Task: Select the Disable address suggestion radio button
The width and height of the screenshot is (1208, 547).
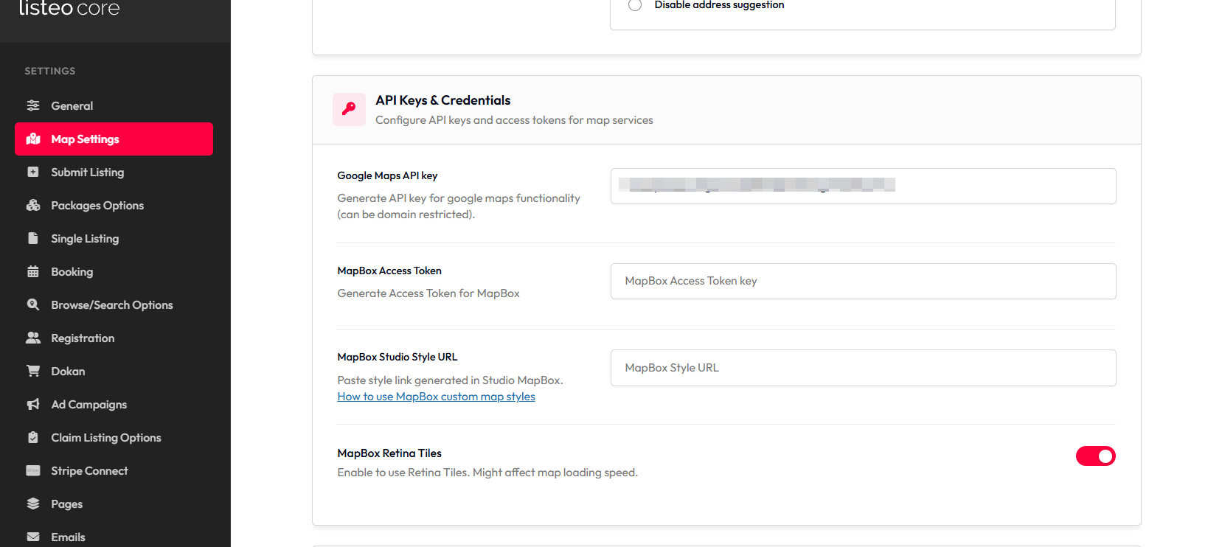Action: [x=635, y=5]
